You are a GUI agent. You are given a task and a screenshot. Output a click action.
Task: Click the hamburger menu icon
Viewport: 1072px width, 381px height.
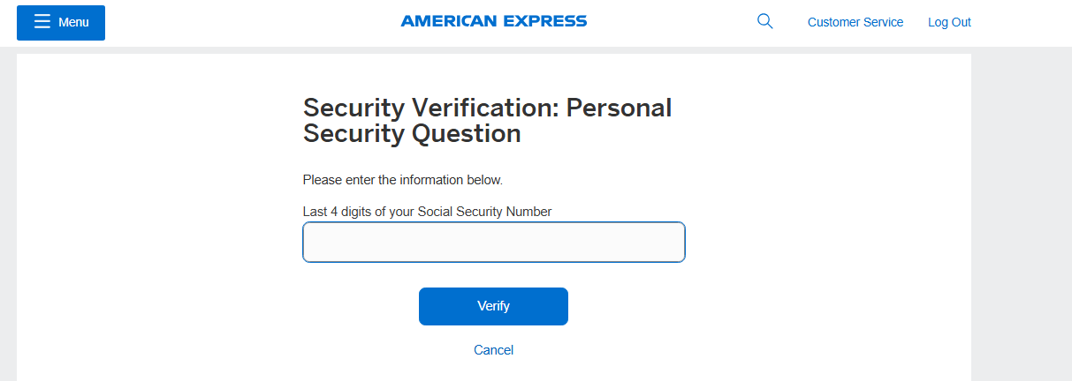point(42,22)
